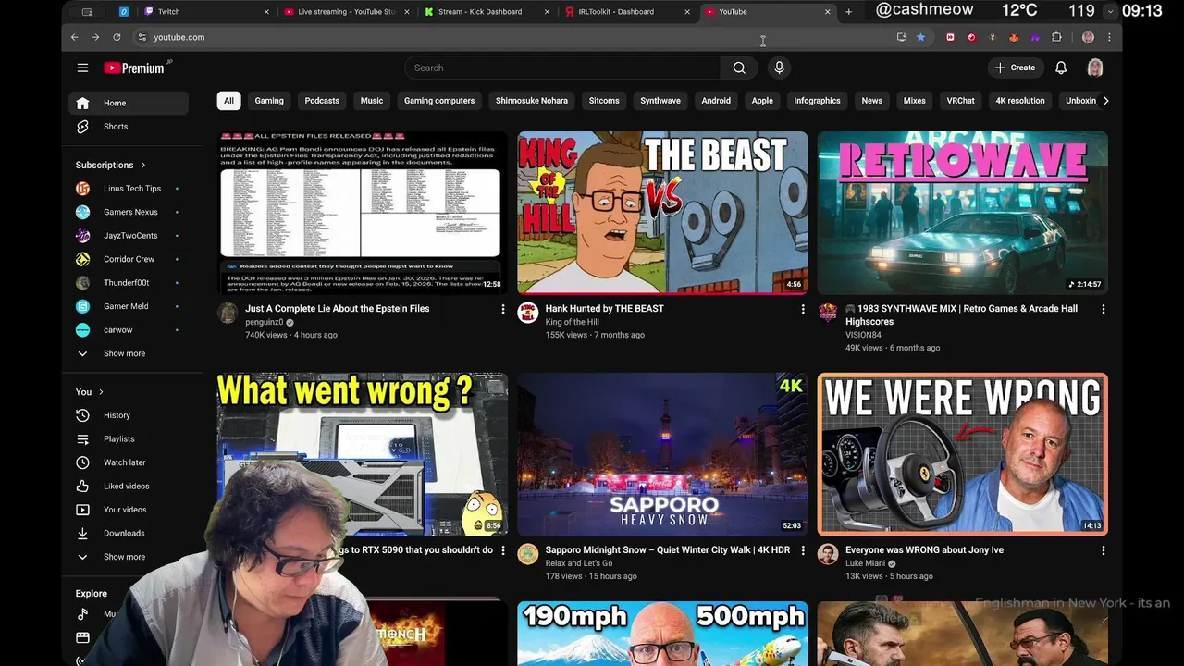Select the Music filter chip
Viewport: 1184px width, 666px height.
tap(372, 101)
